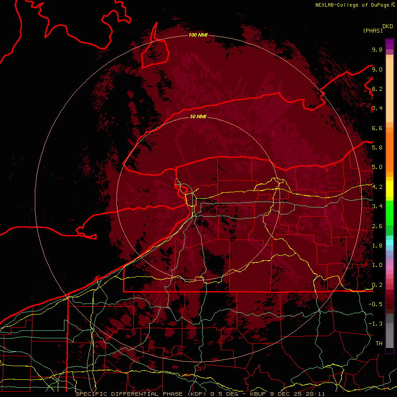Select the 5.8 scale value
This screenshot has height=397, width=397.
pos(377,147)
